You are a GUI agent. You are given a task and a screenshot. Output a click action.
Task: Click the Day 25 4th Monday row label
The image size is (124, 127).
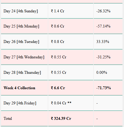tap(21, 26)
